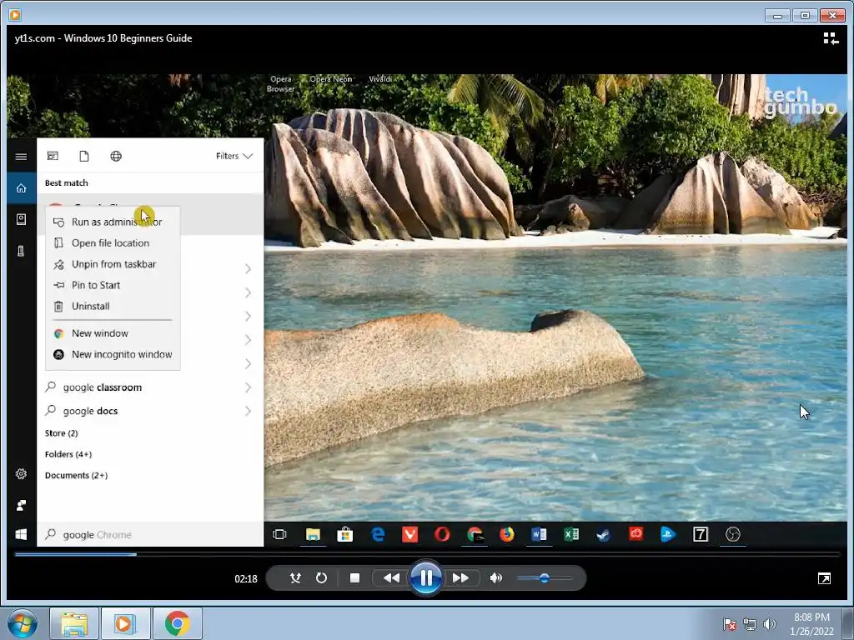The image size is (854, 640).
Task: Open New window for Chrome
Action: click(113, 333)
